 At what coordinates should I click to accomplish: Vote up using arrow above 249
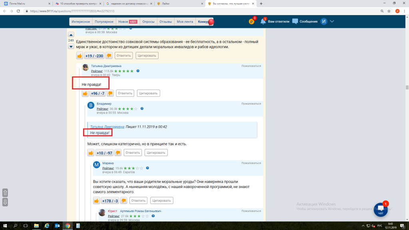(x=71, y=34)
